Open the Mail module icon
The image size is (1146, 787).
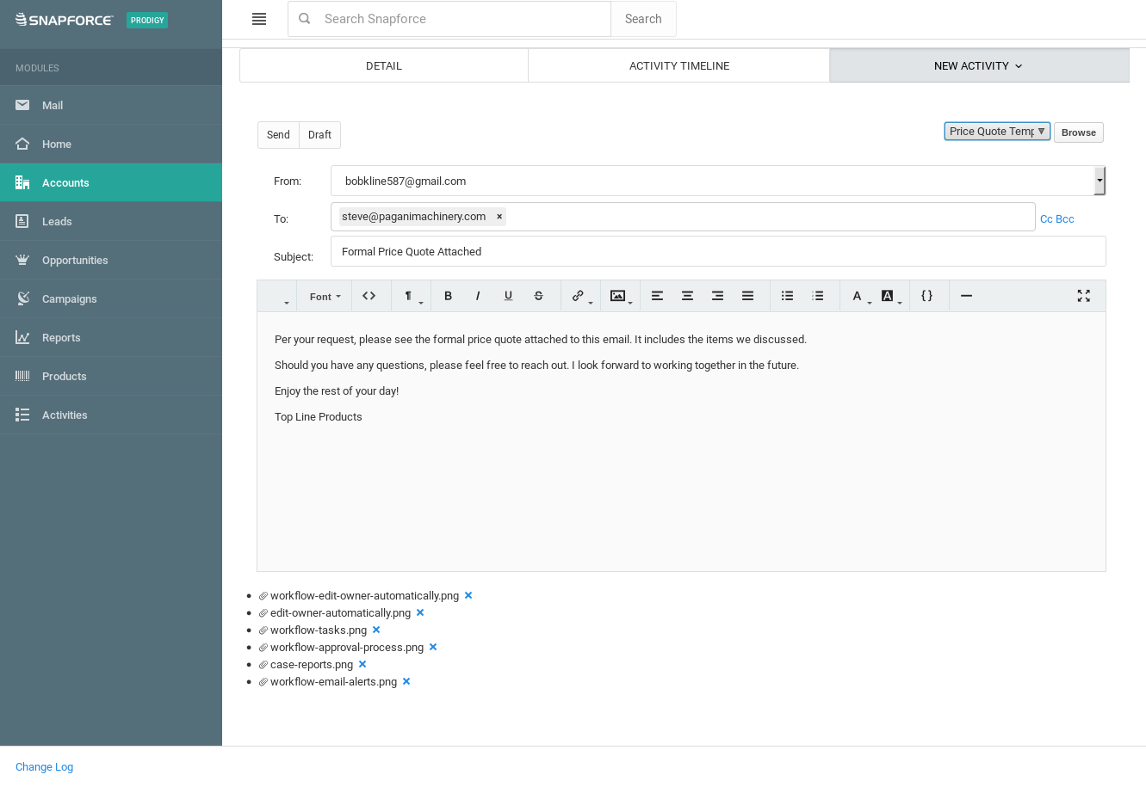(22, 105)
